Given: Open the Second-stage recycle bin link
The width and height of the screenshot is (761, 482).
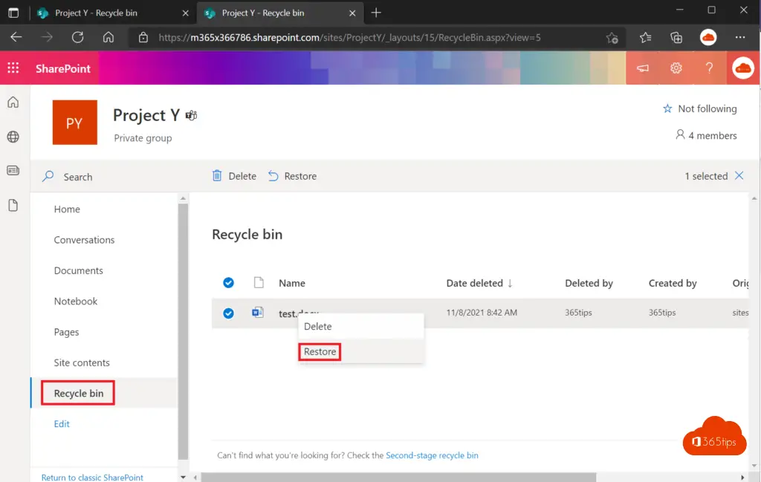Looking at the screenshot, I should coord(432,455).
